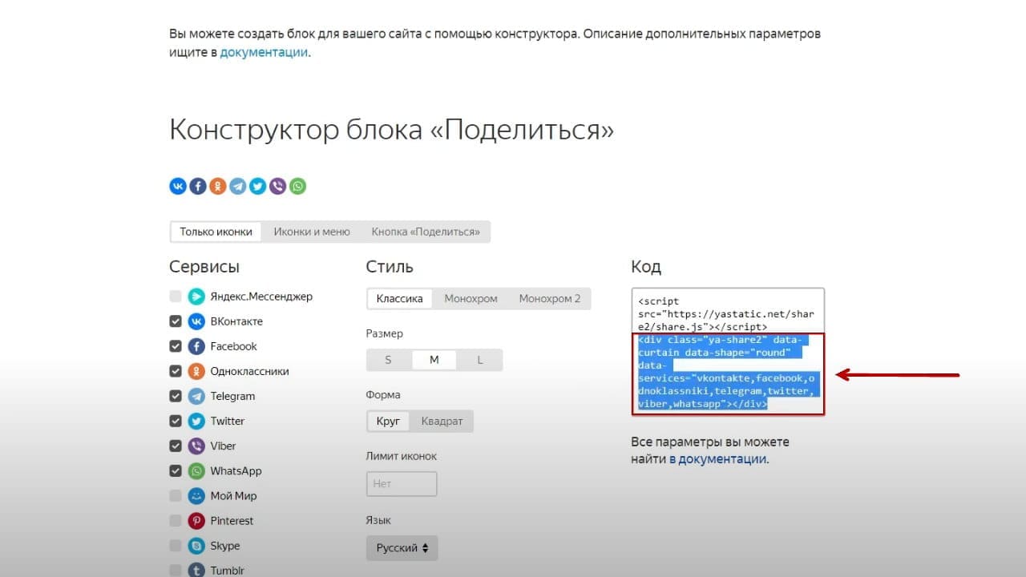Enable the Мой Мир checkbox

coord(176,496)
